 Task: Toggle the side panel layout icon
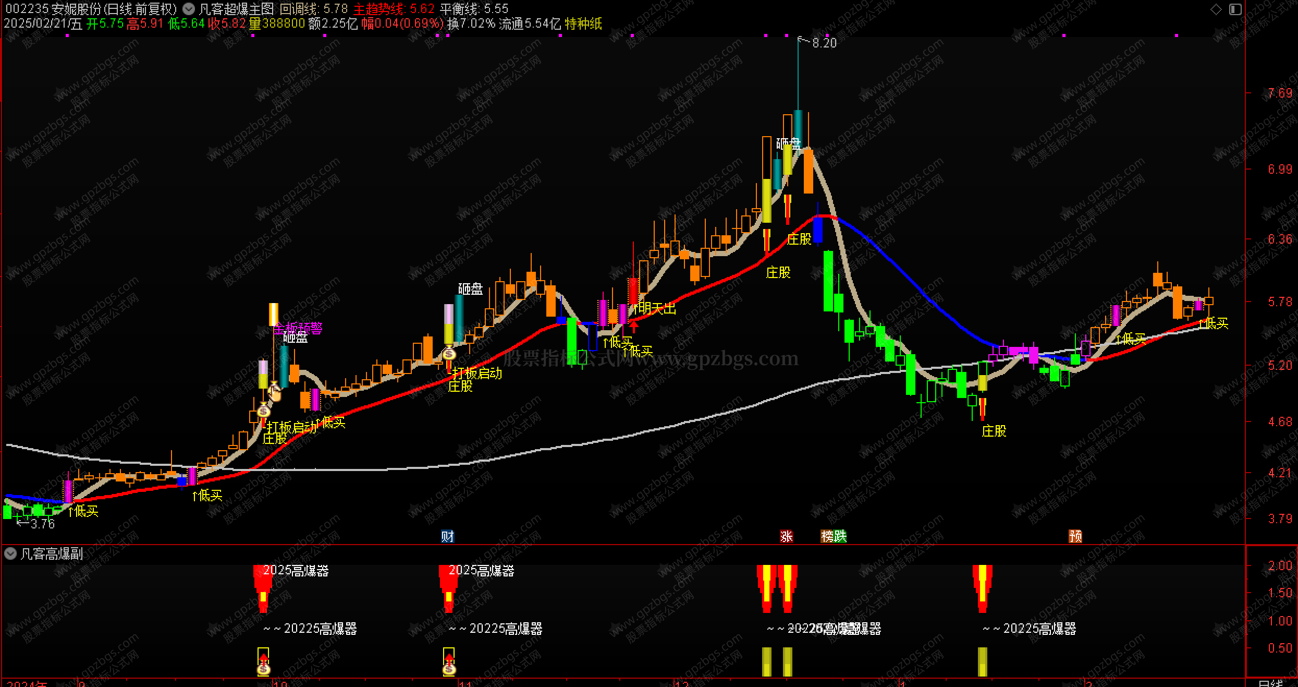(1235, 9)
